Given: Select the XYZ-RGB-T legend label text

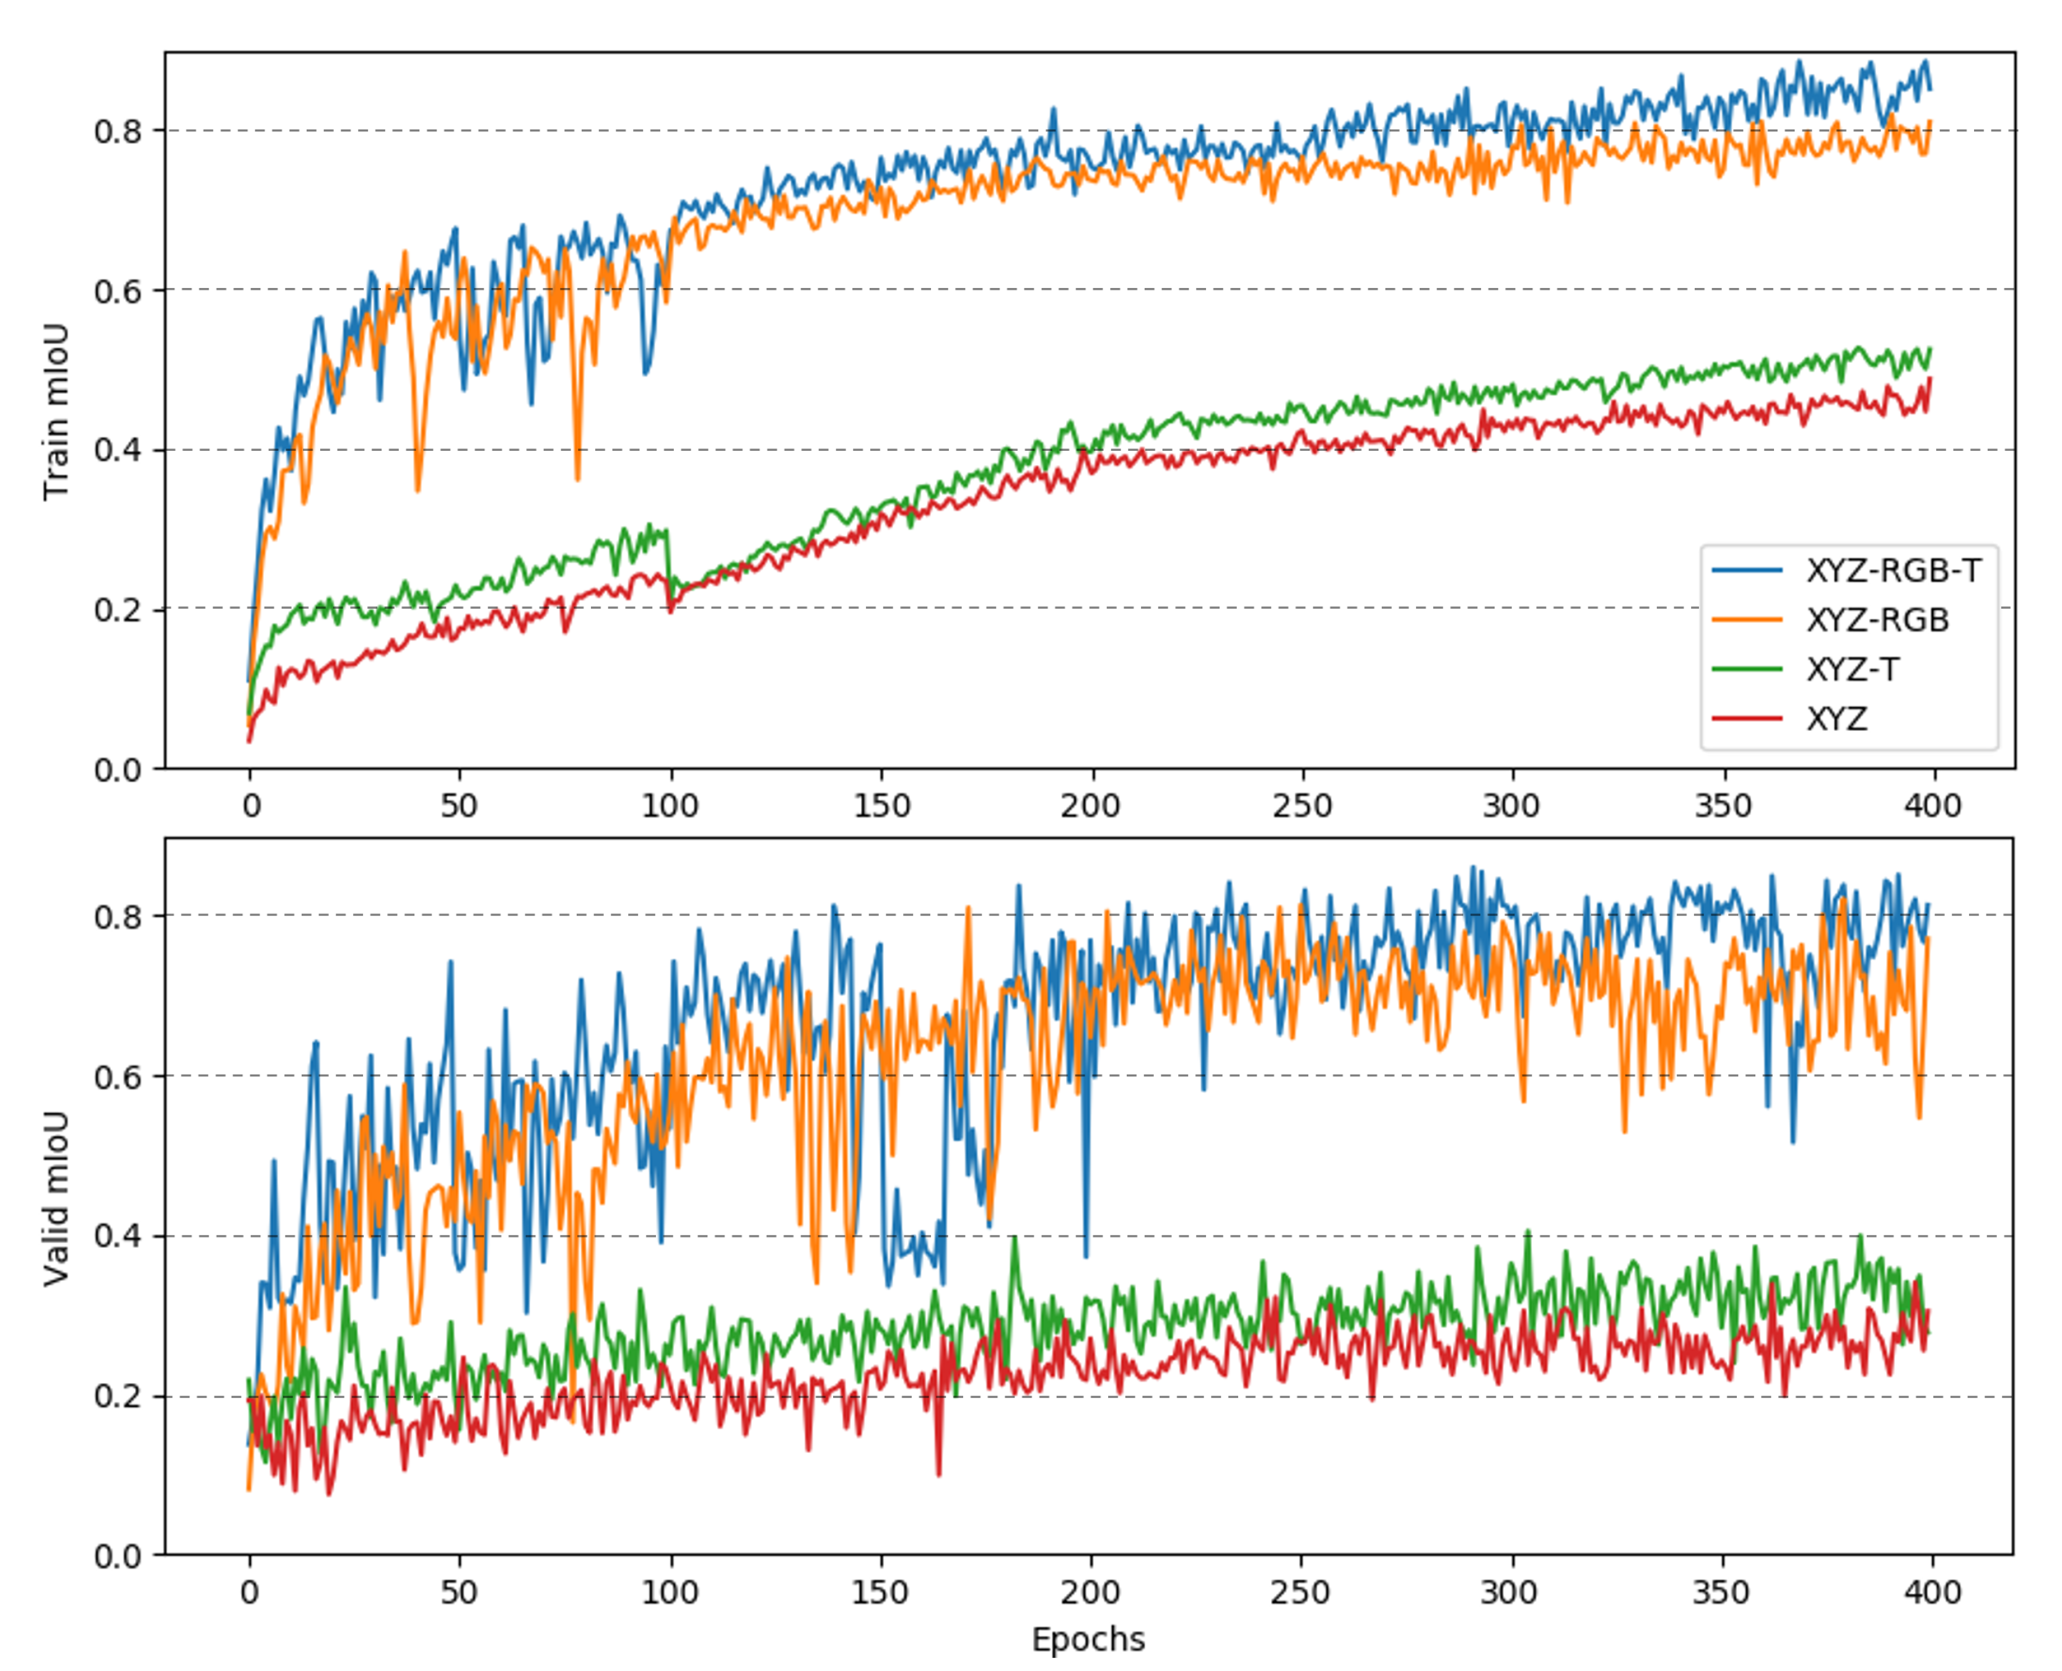Looking at the screenshot, I should (x=1894, y=571).
